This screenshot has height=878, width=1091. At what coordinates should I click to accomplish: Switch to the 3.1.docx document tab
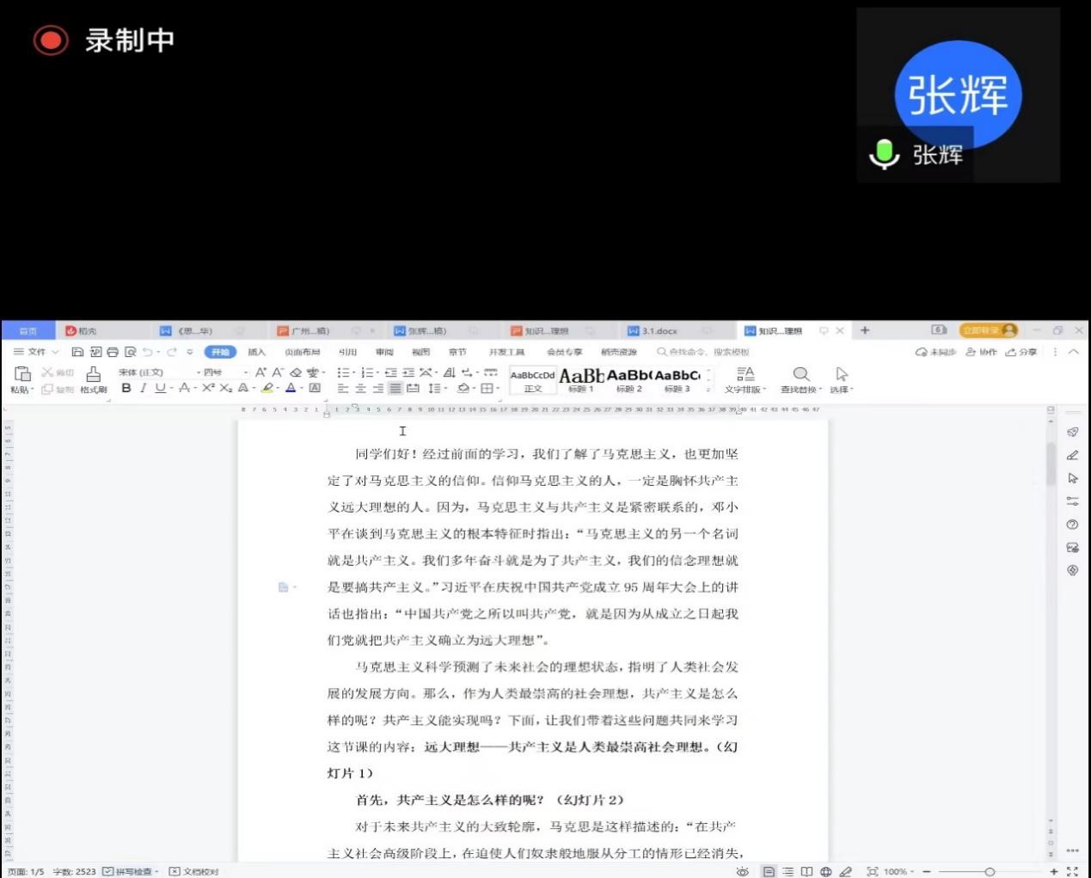click(x=659, y=331)
